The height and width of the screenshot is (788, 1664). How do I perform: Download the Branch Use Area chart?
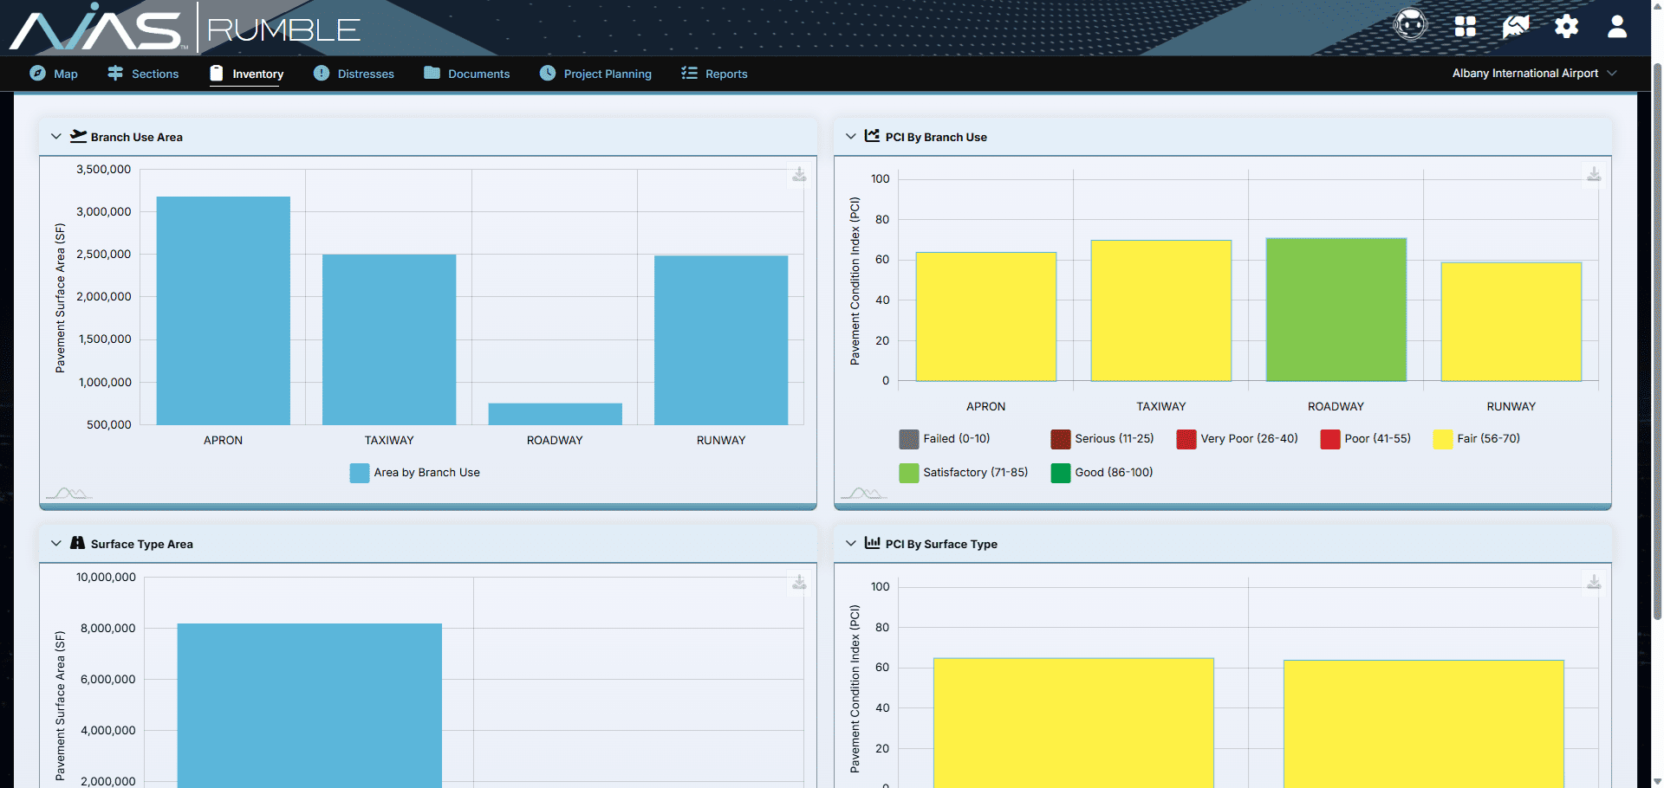click(x=799, y=175)
